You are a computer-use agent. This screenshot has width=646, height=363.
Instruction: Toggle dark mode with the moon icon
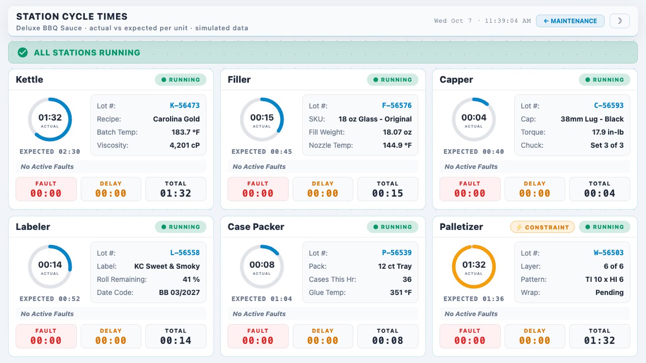click(619, 21)
